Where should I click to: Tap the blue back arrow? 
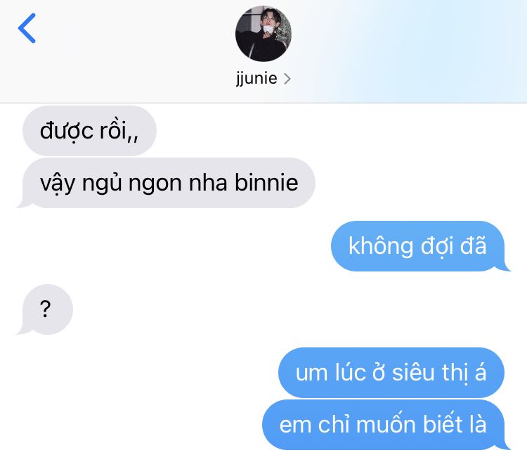(x=27, y=28)
